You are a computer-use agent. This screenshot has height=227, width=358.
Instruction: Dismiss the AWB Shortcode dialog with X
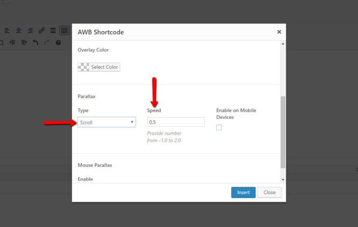(x=279, y=32)
